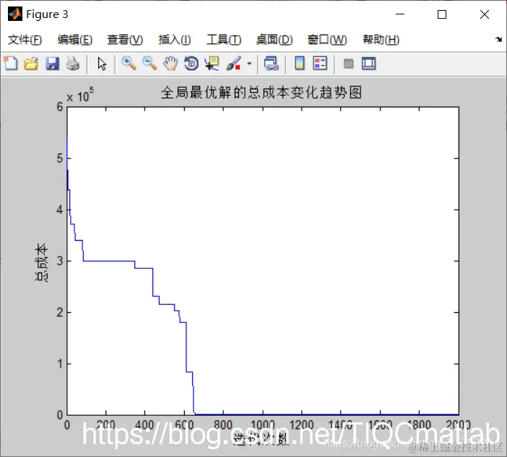507x457 pixels.
Task: Click the x-axis tick label 800
Action: pyautogui.click(x=223, y=425)
